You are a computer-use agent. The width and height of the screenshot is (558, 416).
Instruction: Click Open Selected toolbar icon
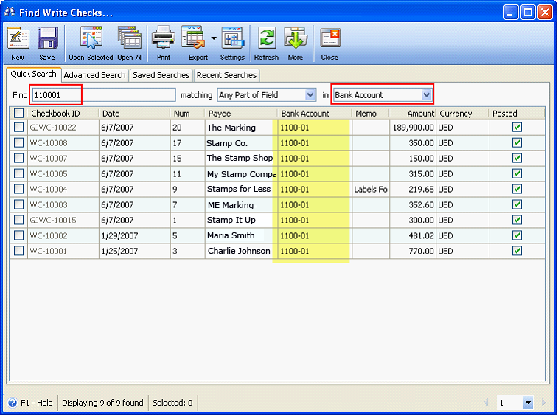point(91,38)
